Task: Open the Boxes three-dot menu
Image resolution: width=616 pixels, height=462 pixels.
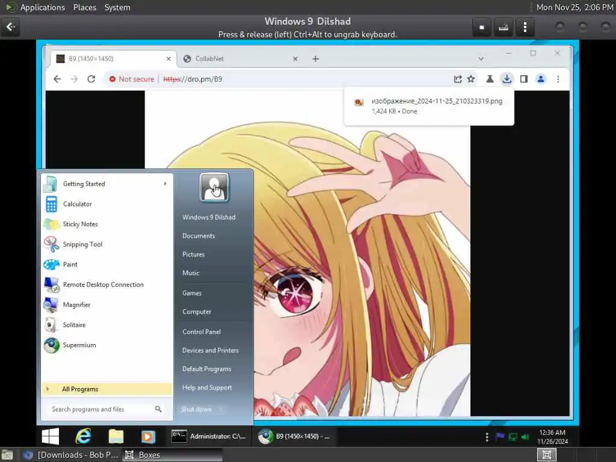Action: click(525, 27)
